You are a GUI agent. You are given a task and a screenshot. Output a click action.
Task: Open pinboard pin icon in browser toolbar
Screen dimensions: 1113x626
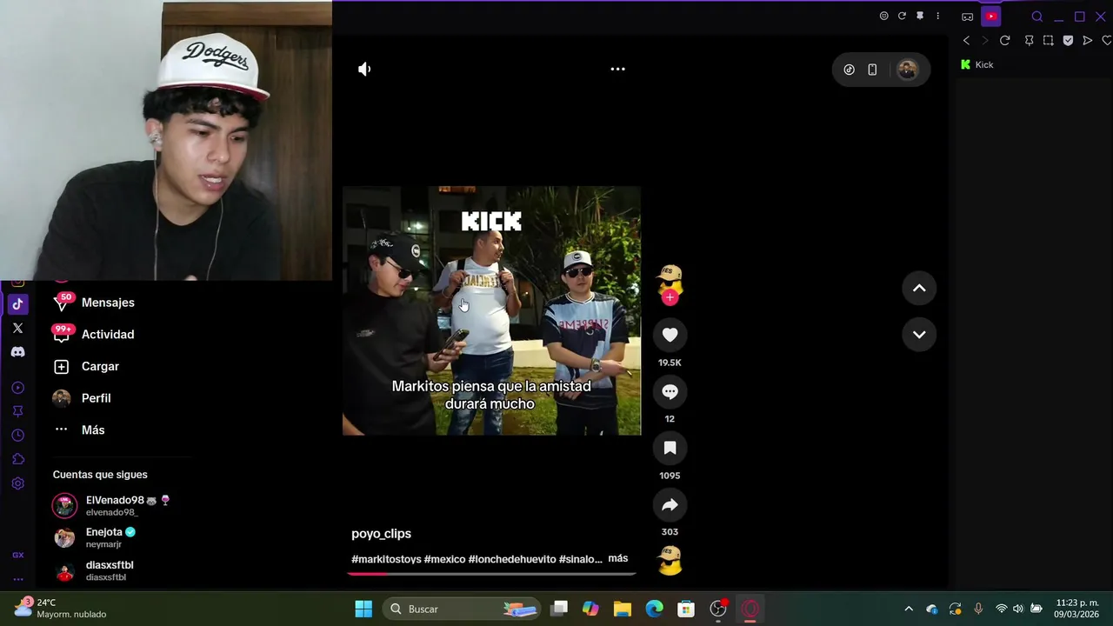pyautogui.click(x=1030, y=41)
